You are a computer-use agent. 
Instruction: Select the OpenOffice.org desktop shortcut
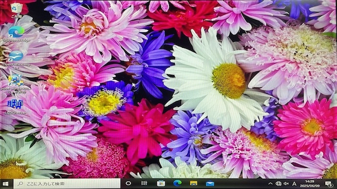tap(16, 59)
